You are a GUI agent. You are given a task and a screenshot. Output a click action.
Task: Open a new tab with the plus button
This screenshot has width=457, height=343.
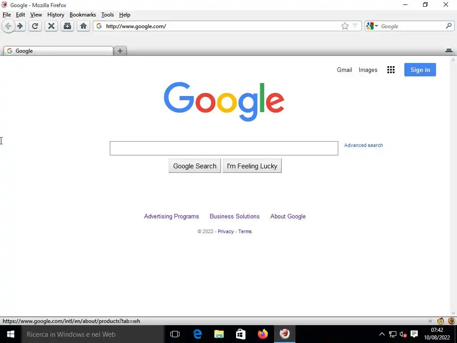tap(120, 51)
